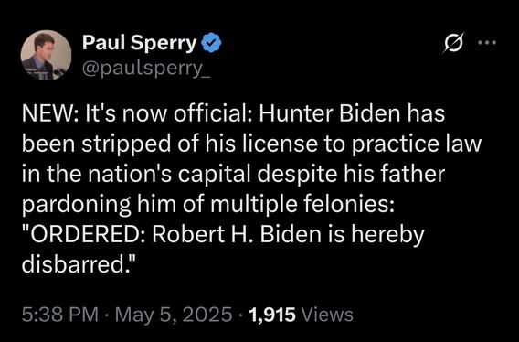519x342 pixels.
Task: Open Paul Sperry's profile avatar photo
Action: pos(46,55)
